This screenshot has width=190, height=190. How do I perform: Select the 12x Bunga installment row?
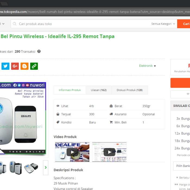pos(182,134)
